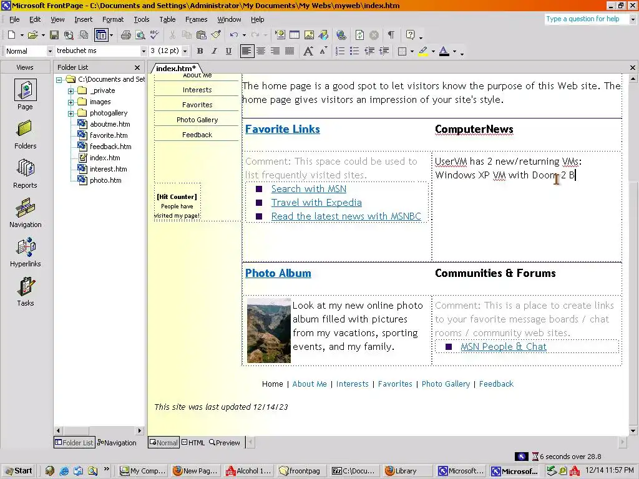Open the File menu
Viewport: 639px width, 479px height.
coord(14,19)
